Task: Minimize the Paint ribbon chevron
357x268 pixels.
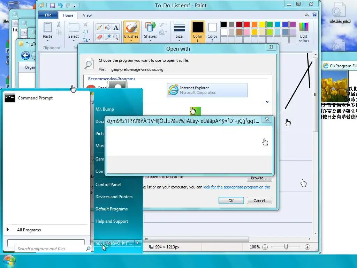Action: [x=307, y=15]
